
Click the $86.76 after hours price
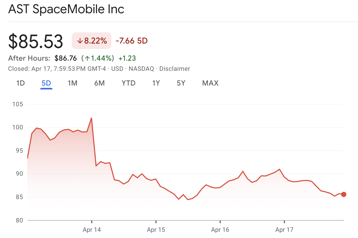[66, 58]
